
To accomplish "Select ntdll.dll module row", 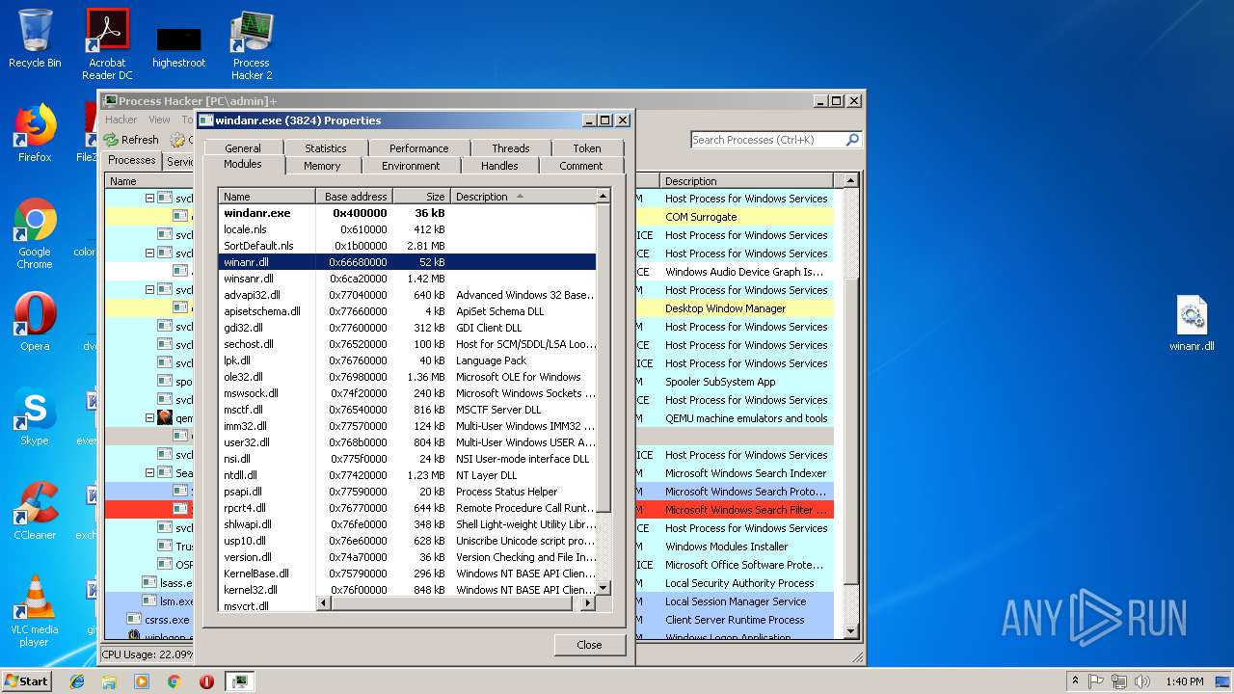I will (407, 475).
